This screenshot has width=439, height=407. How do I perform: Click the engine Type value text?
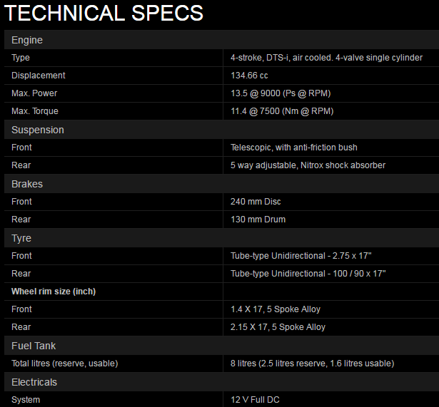coord(326,58)
